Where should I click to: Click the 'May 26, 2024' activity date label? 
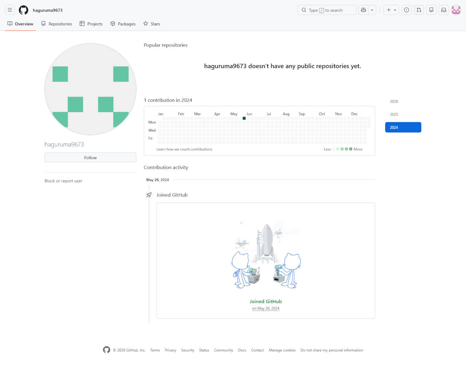pos(158,180)
